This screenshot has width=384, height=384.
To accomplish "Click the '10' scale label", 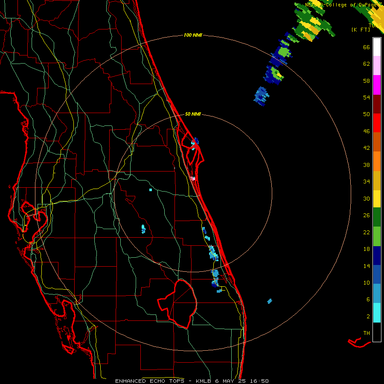I will (367, 282).
